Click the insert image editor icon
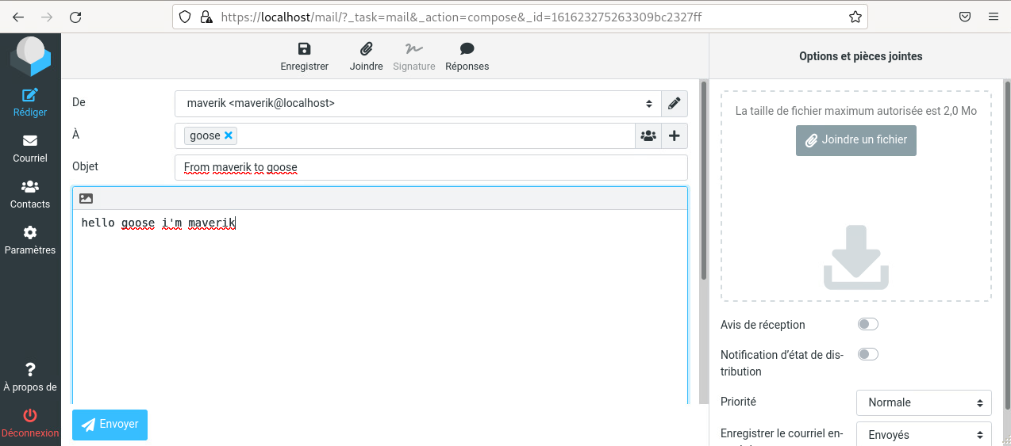This screenshot has height=446, width=1011. pos(86,199)
